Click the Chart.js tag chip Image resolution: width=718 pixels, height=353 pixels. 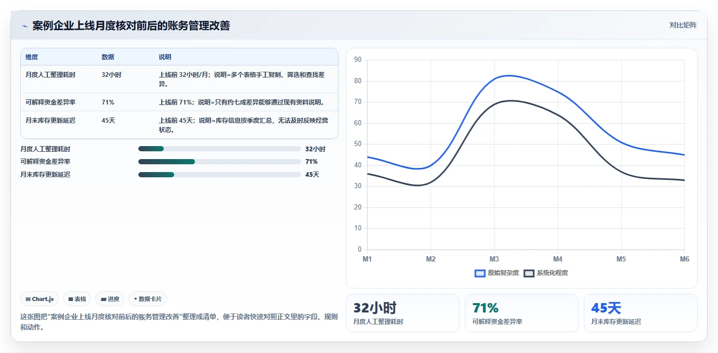(40, 299)
